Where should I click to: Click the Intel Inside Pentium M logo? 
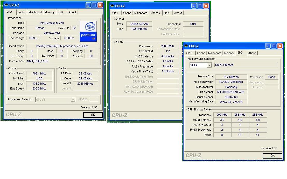[88, 31]
